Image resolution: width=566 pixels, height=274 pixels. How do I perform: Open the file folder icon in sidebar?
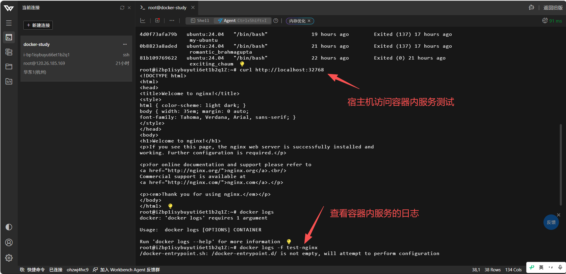[9, 67]
